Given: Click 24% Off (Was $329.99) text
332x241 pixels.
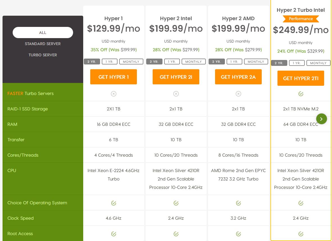Looking at the screenshot, I should [301, 51].
